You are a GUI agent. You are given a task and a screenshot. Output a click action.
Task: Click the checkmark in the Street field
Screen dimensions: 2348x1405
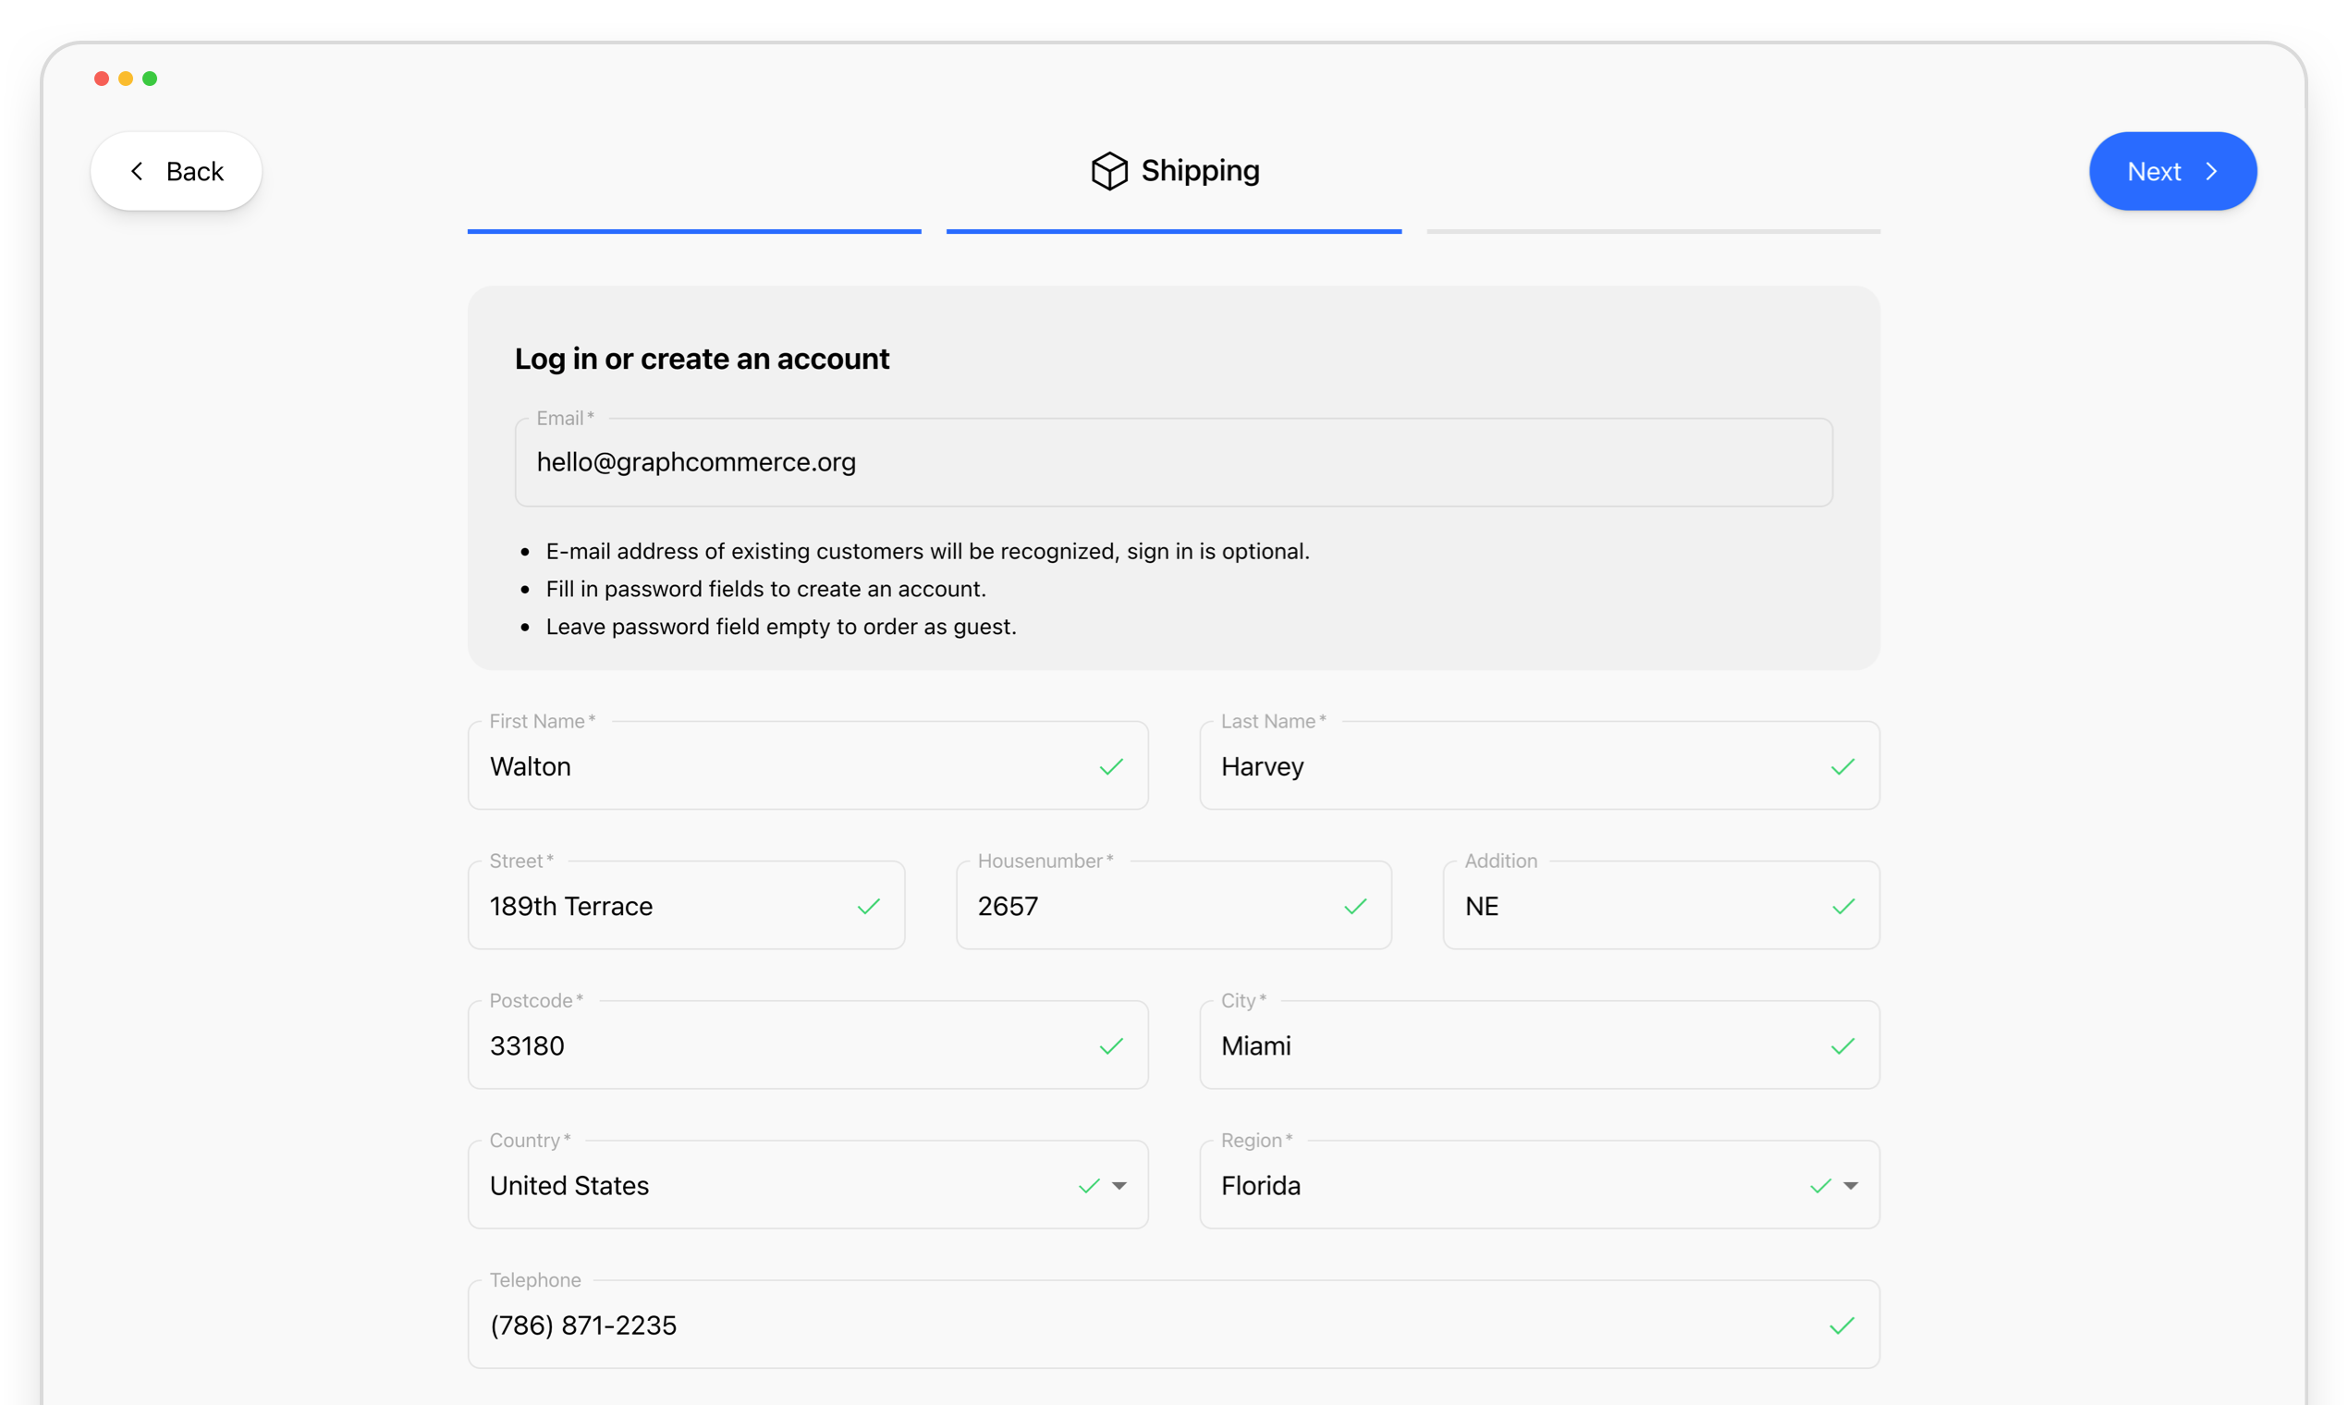[x=868, y=906]
